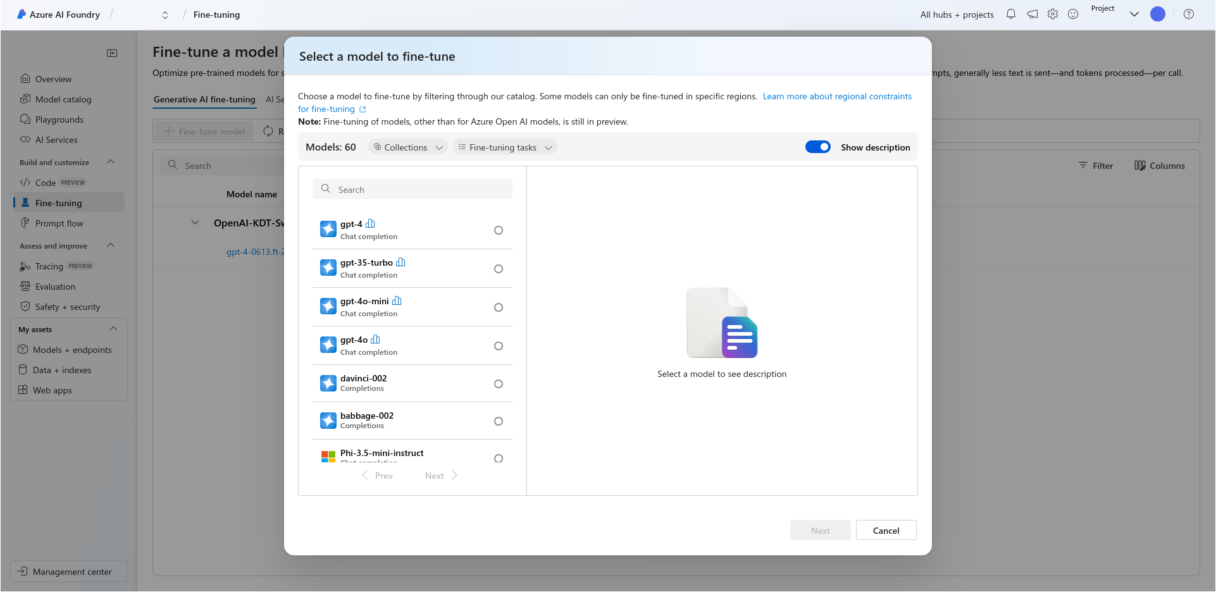This screenshot has width=1216, height=592.
Task: Click the benchmark chart icon beside gpt-35-turbo
Action: (x=400, y=262)
